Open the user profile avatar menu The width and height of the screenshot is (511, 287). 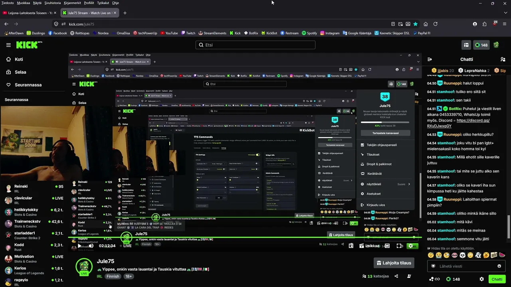(496, 45)
